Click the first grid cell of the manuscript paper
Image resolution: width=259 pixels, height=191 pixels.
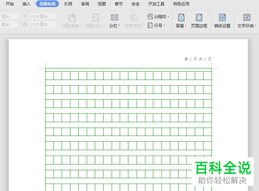tap(49, 76)
